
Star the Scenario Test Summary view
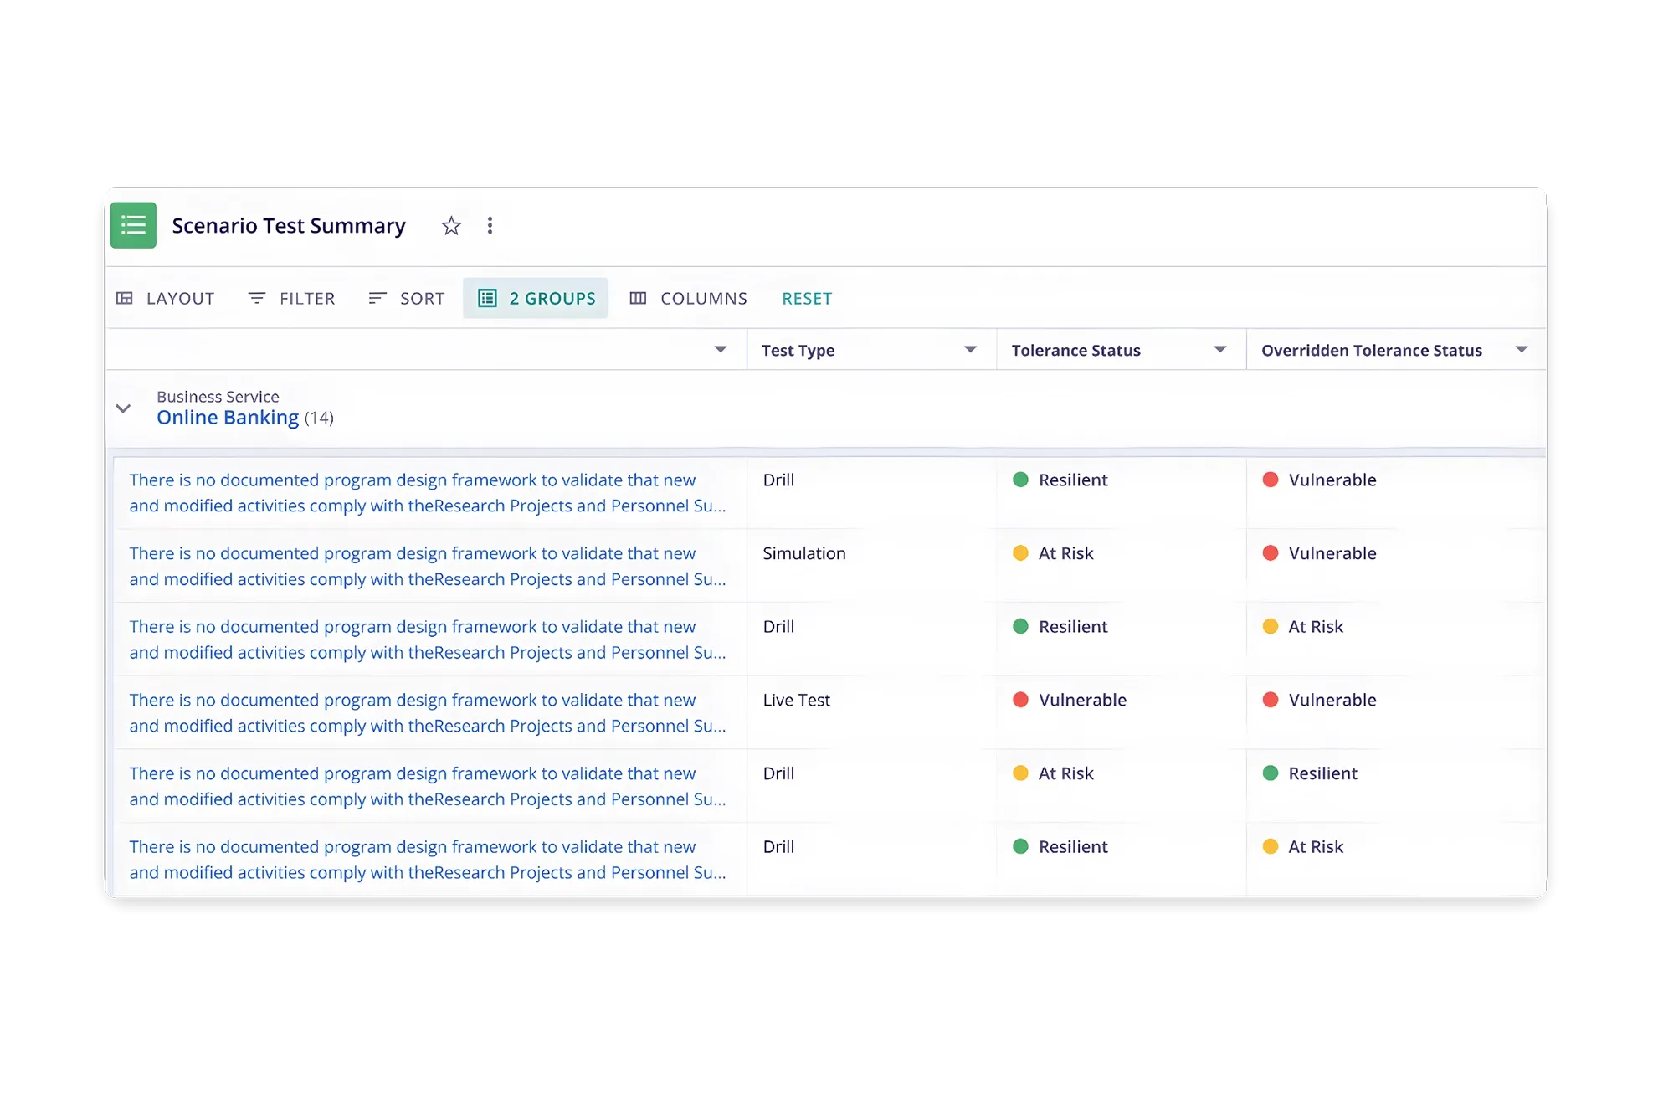pos(451,226)
